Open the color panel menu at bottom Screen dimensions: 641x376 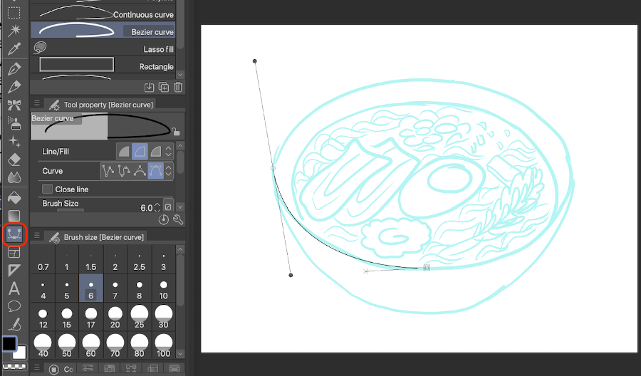(37, 367)
